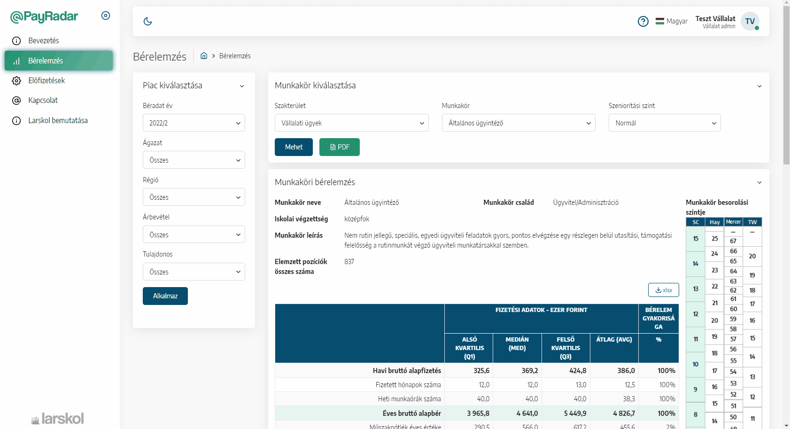Open the Szenioritási szint dropdown

(x=664, y=123)
